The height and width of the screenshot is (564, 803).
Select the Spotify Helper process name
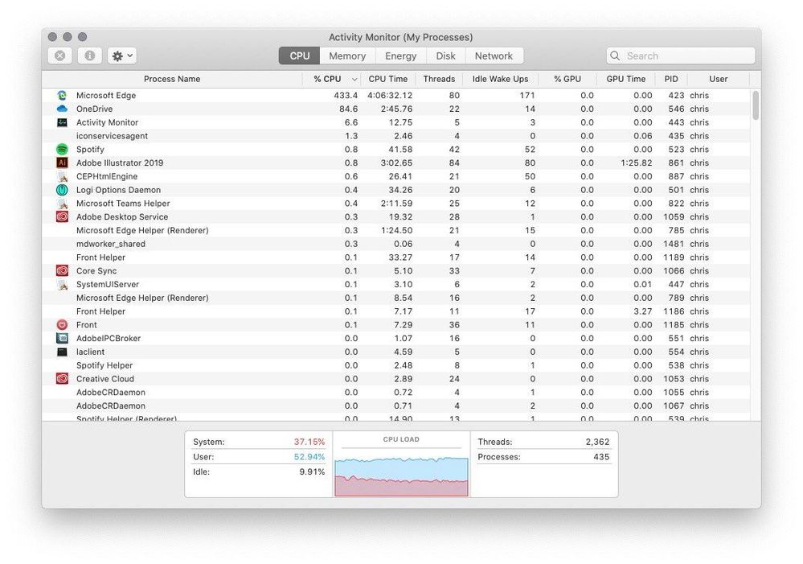point(104,365)
